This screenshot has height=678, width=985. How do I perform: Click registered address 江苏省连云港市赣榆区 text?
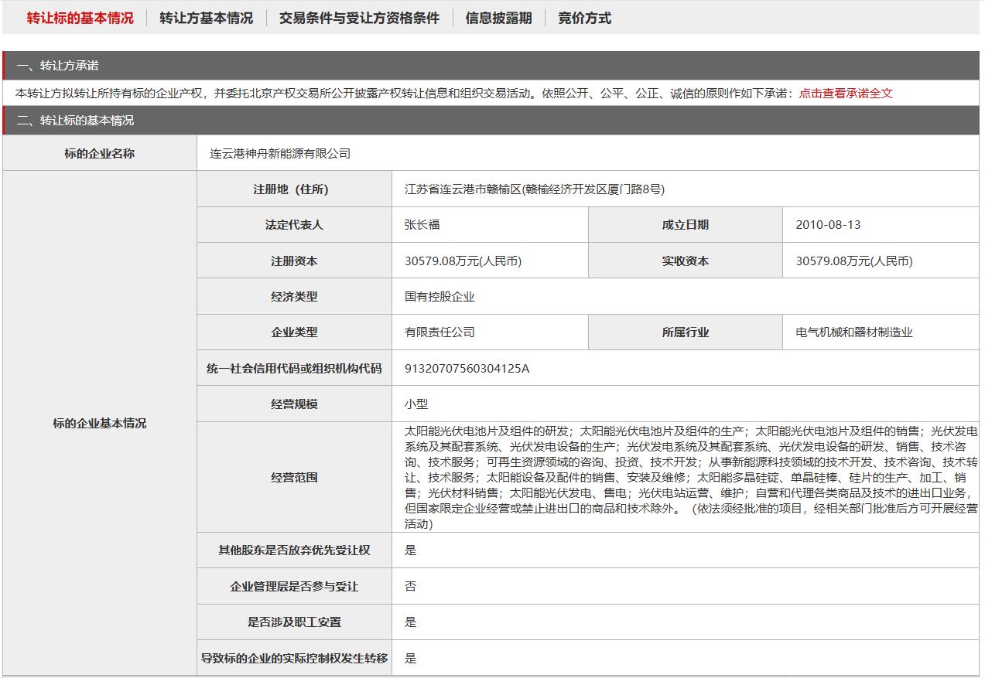pos(535,189)
